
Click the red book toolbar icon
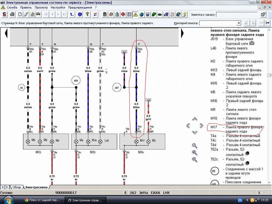point(123,15)
